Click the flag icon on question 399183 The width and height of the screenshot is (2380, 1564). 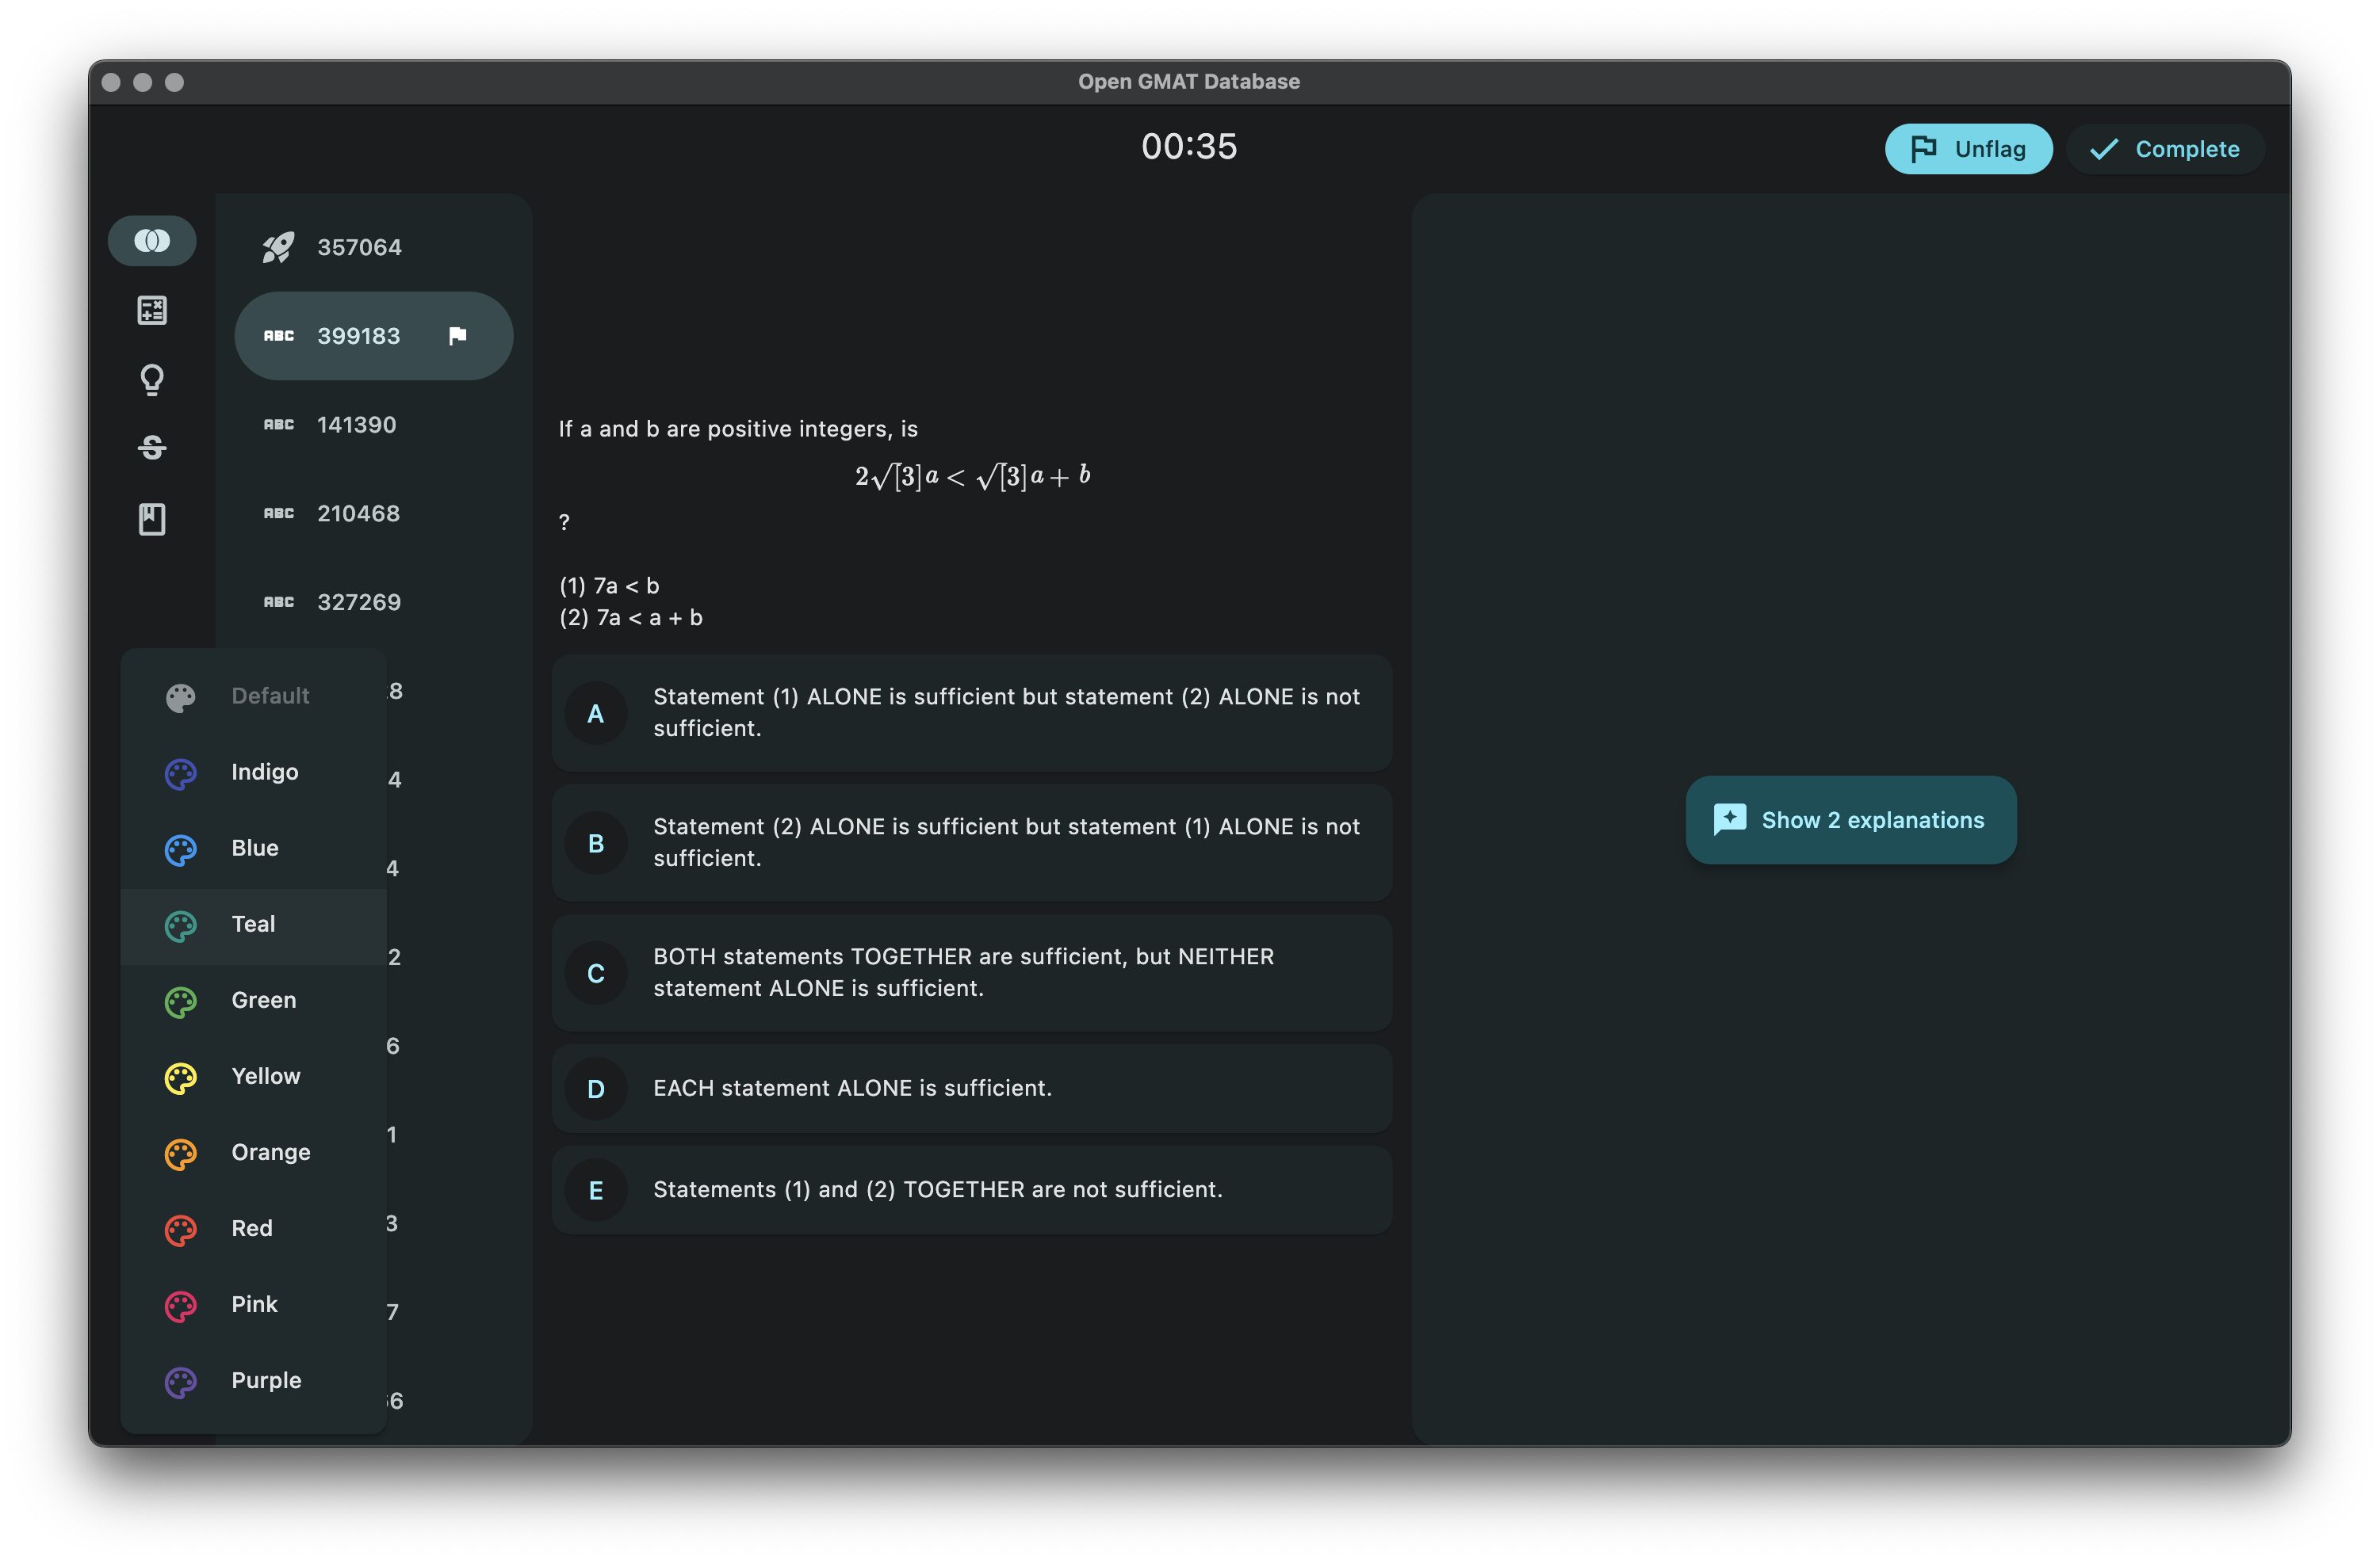(458, 336)
